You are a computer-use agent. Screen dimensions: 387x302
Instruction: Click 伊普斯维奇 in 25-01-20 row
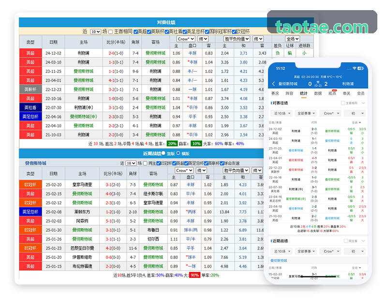click(x=82, y=257)
